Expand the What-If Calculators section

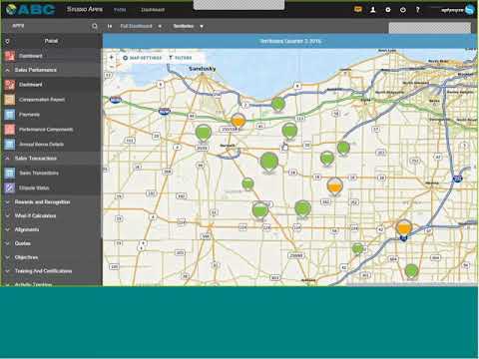coord(7,216)
